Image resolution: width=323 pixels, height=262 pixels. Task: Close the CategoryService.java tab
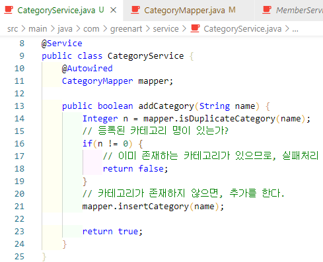click(x=114, y=10)
